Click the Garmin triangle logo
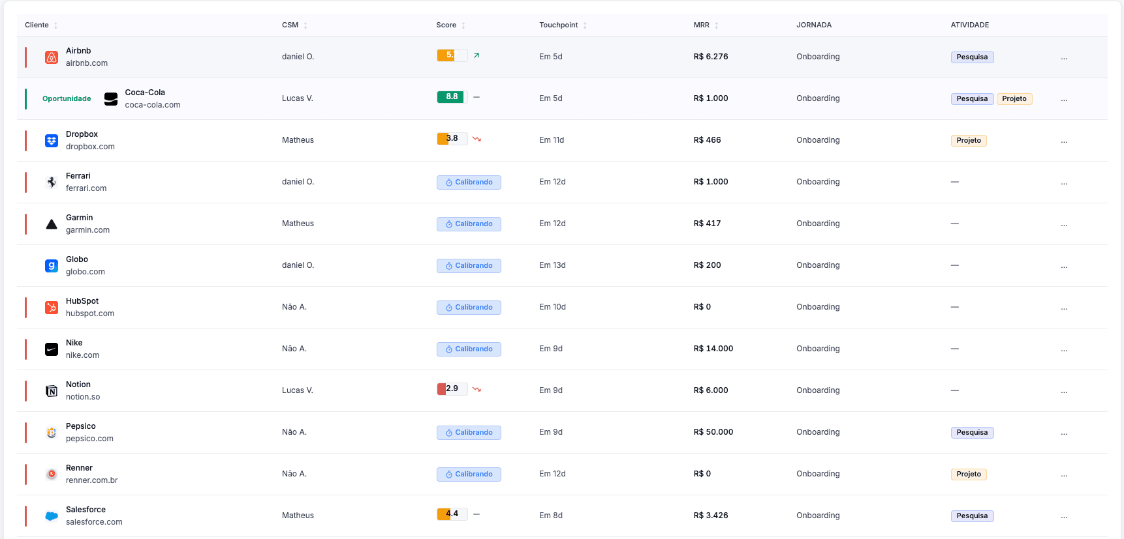The image size is (1124, 539). click(x=52, y=224)
